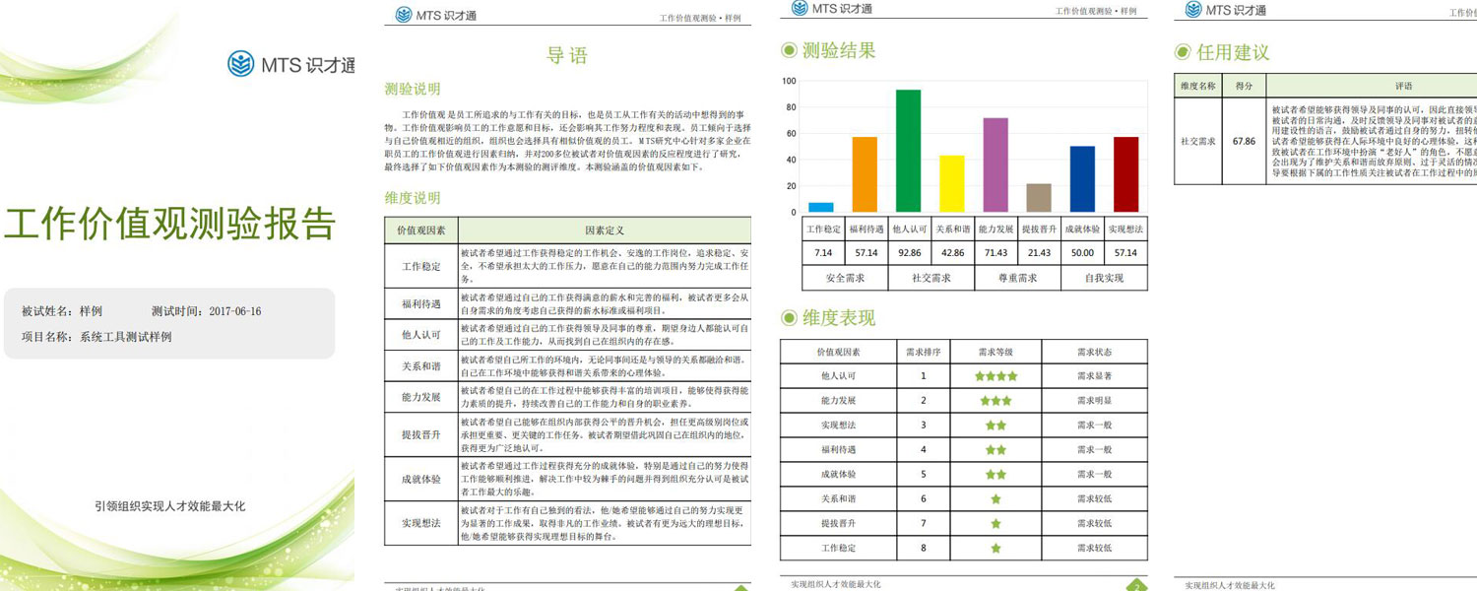
Task: Click the 需求等级 column header
Action: click(995, 352)
